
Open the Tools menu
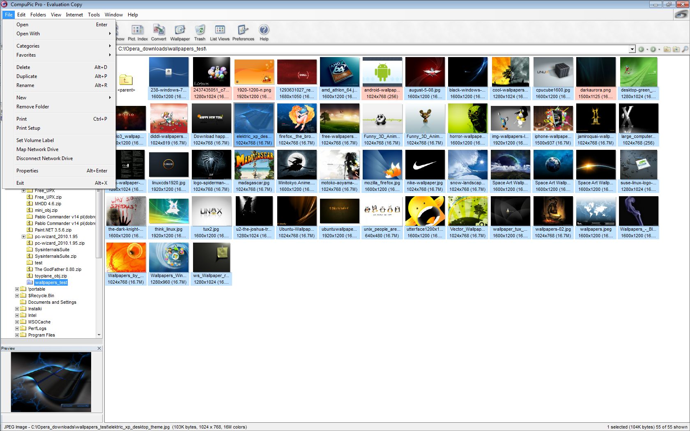94,15
